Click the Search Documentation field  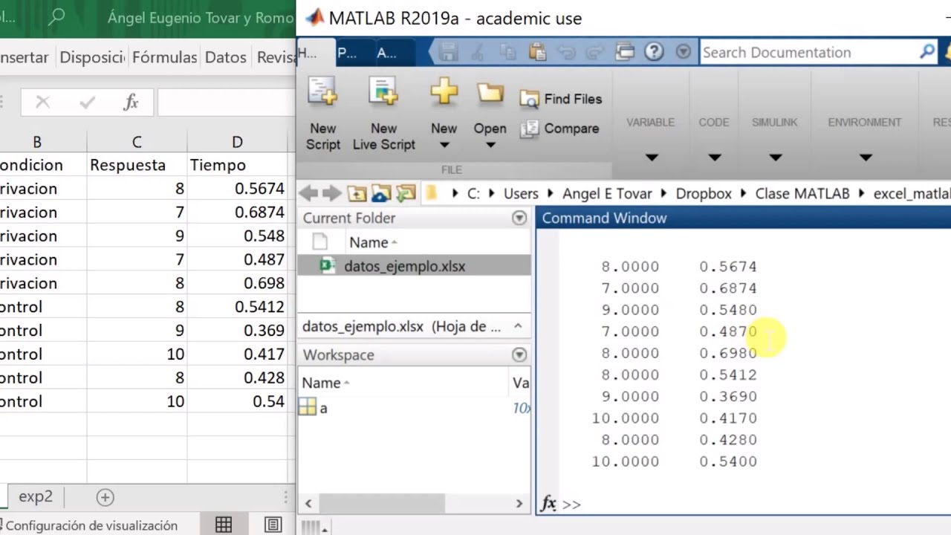pyautogui.click(x=808, y=52)
